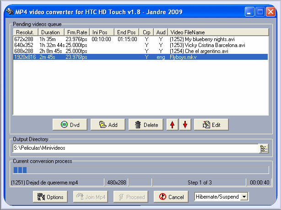This screenshot has height=210, width=281.
Task: Select the "Flyboys.mkv" row
Action: [140, 57]
